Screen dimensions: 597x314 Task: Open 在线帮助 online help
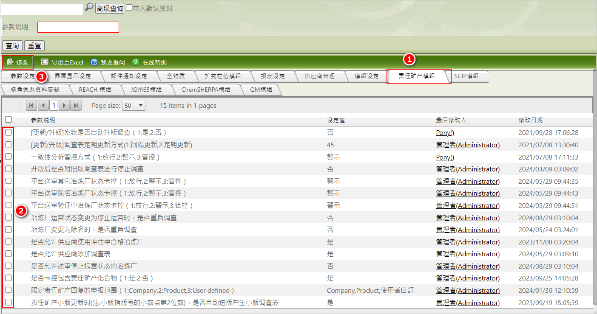(x=149, y=62)
